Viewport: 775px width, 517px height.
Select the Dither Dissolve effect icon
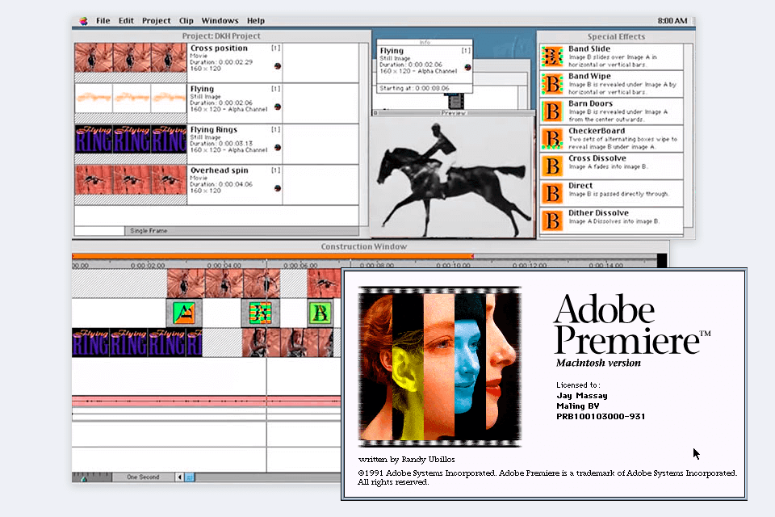point(551,216)
